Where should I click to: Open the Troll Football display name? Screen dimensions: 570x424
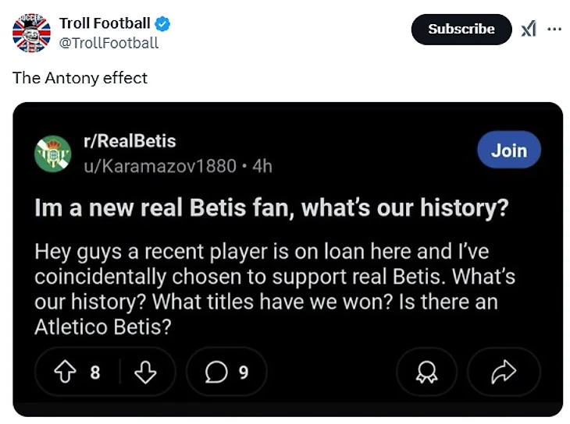(105, 24)
